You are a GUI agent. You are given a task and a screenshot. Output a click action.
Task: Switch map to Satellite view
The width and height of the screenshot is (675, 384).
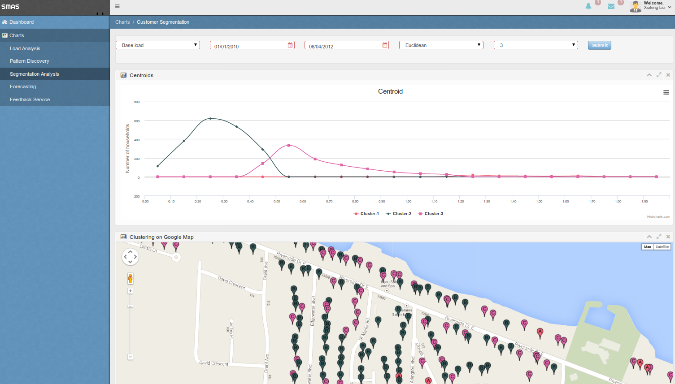click(x=662, y=247)
